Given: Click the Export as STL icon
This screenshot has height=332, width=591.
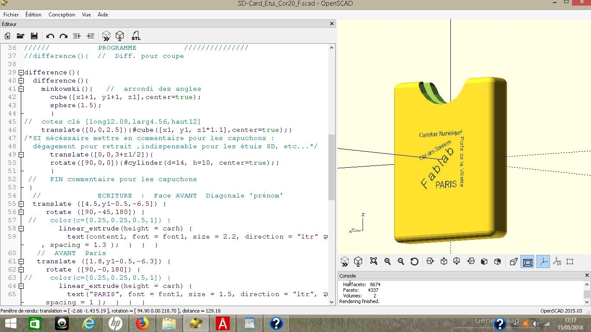Looking at the screenshot, I should pos(136,36).
